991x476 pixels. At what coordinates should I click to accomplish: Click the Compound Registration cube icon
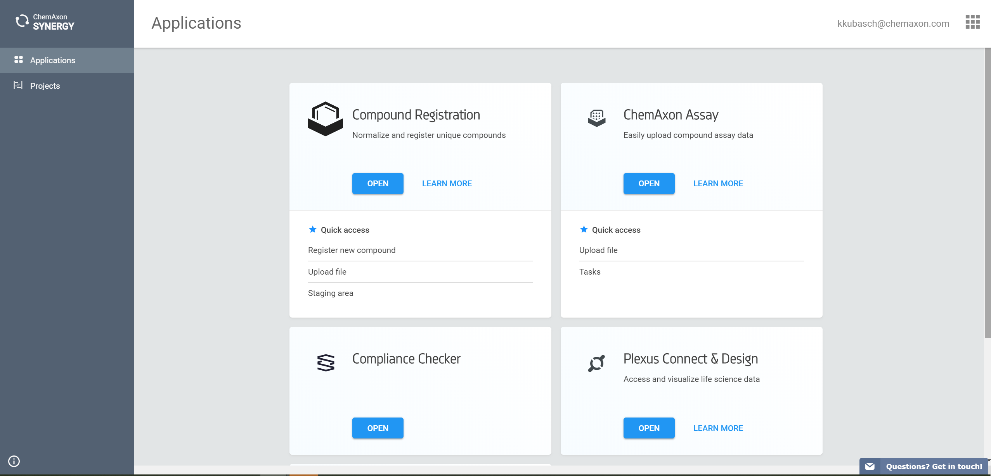(325, 119)
